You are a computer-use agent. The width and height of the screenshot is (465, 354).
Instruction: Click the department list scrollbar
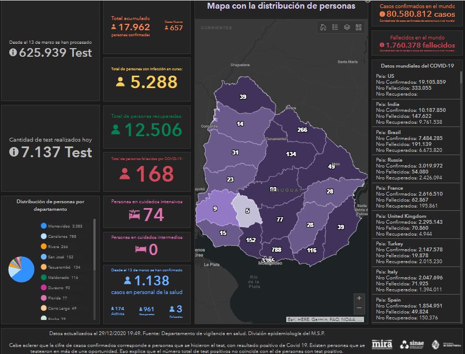(x=95, y=243)
